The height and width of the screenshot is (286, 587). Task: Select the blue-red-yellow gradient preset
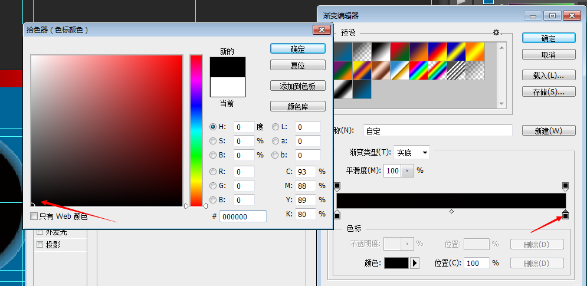point(437,51)
